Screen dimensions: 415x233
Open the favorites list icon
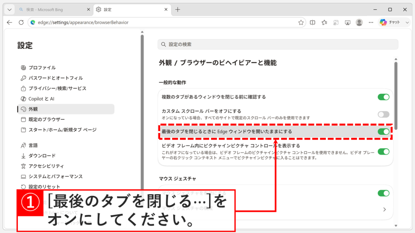click(x=324, y=23)
